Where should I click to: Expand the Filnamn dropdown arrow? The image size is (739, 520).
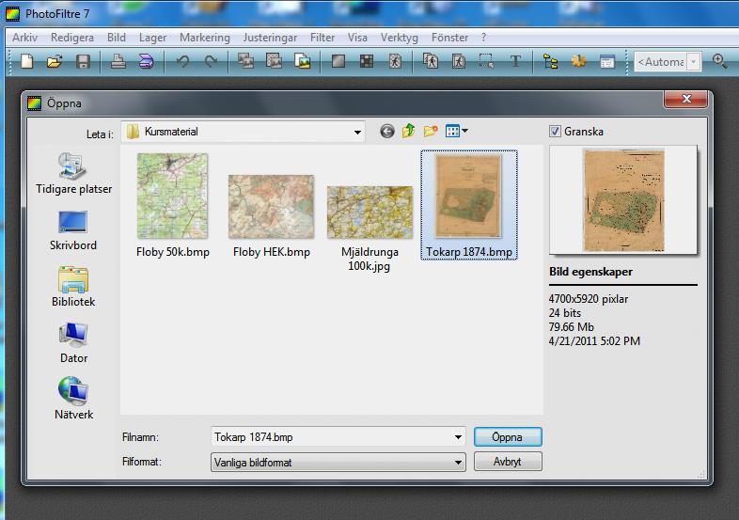coord(458,437)
